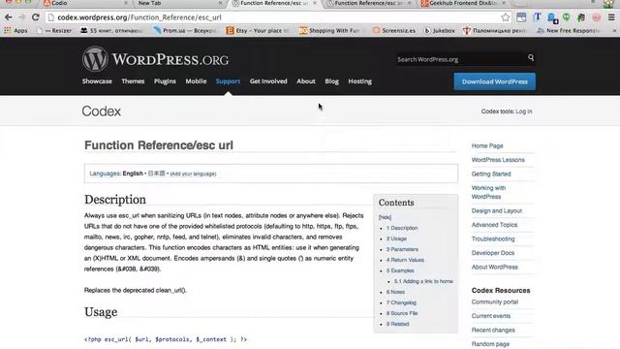Switch to the New Tab tab
The height and width of the screenshot is (349, 620).
point(178,3)
